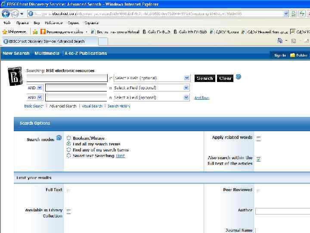The height and width of the screenshot is (233, 310).
Task: Open the Правка menu
Action: pyautogui.click(x=22, y=23)
